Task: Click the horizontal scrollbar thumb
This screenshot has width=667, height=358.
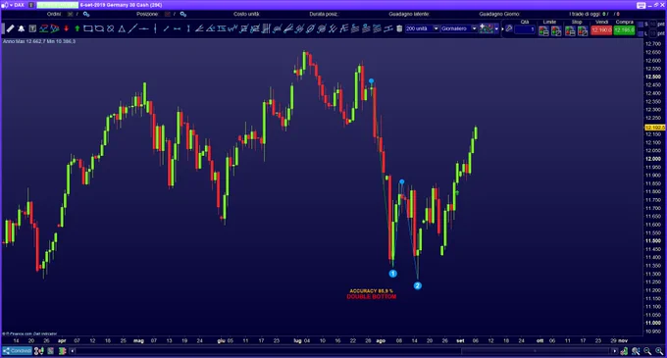Action: tap(536, 351)
